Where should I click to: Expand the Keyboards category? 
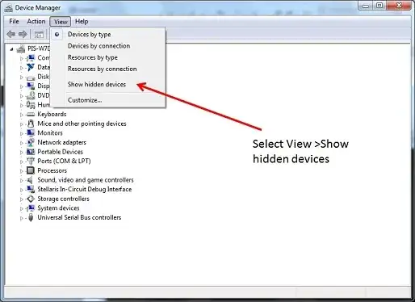coord(22,115)
